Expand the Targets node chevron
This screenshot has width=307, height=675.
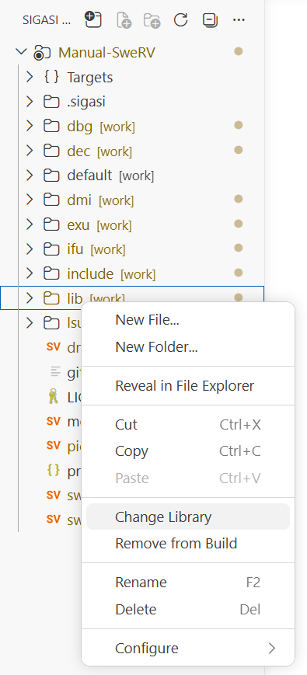pyautogui.click(x=30, y=78)
